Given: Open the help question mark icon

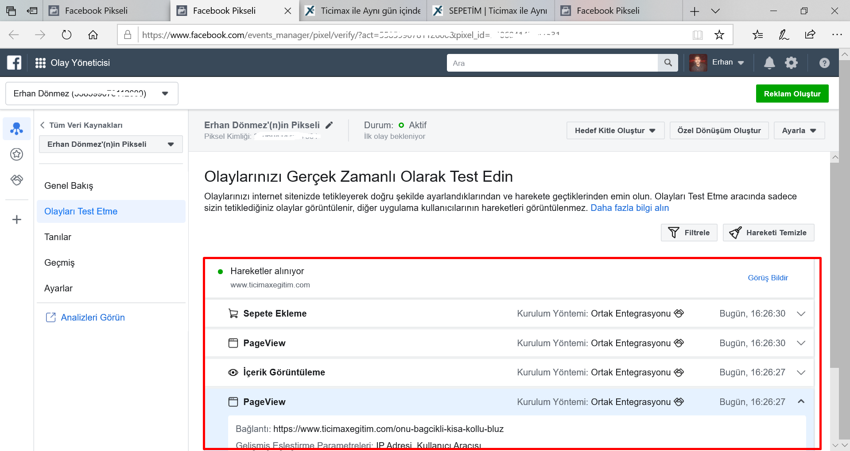Looking at the screenshot, I should [824, 63].
